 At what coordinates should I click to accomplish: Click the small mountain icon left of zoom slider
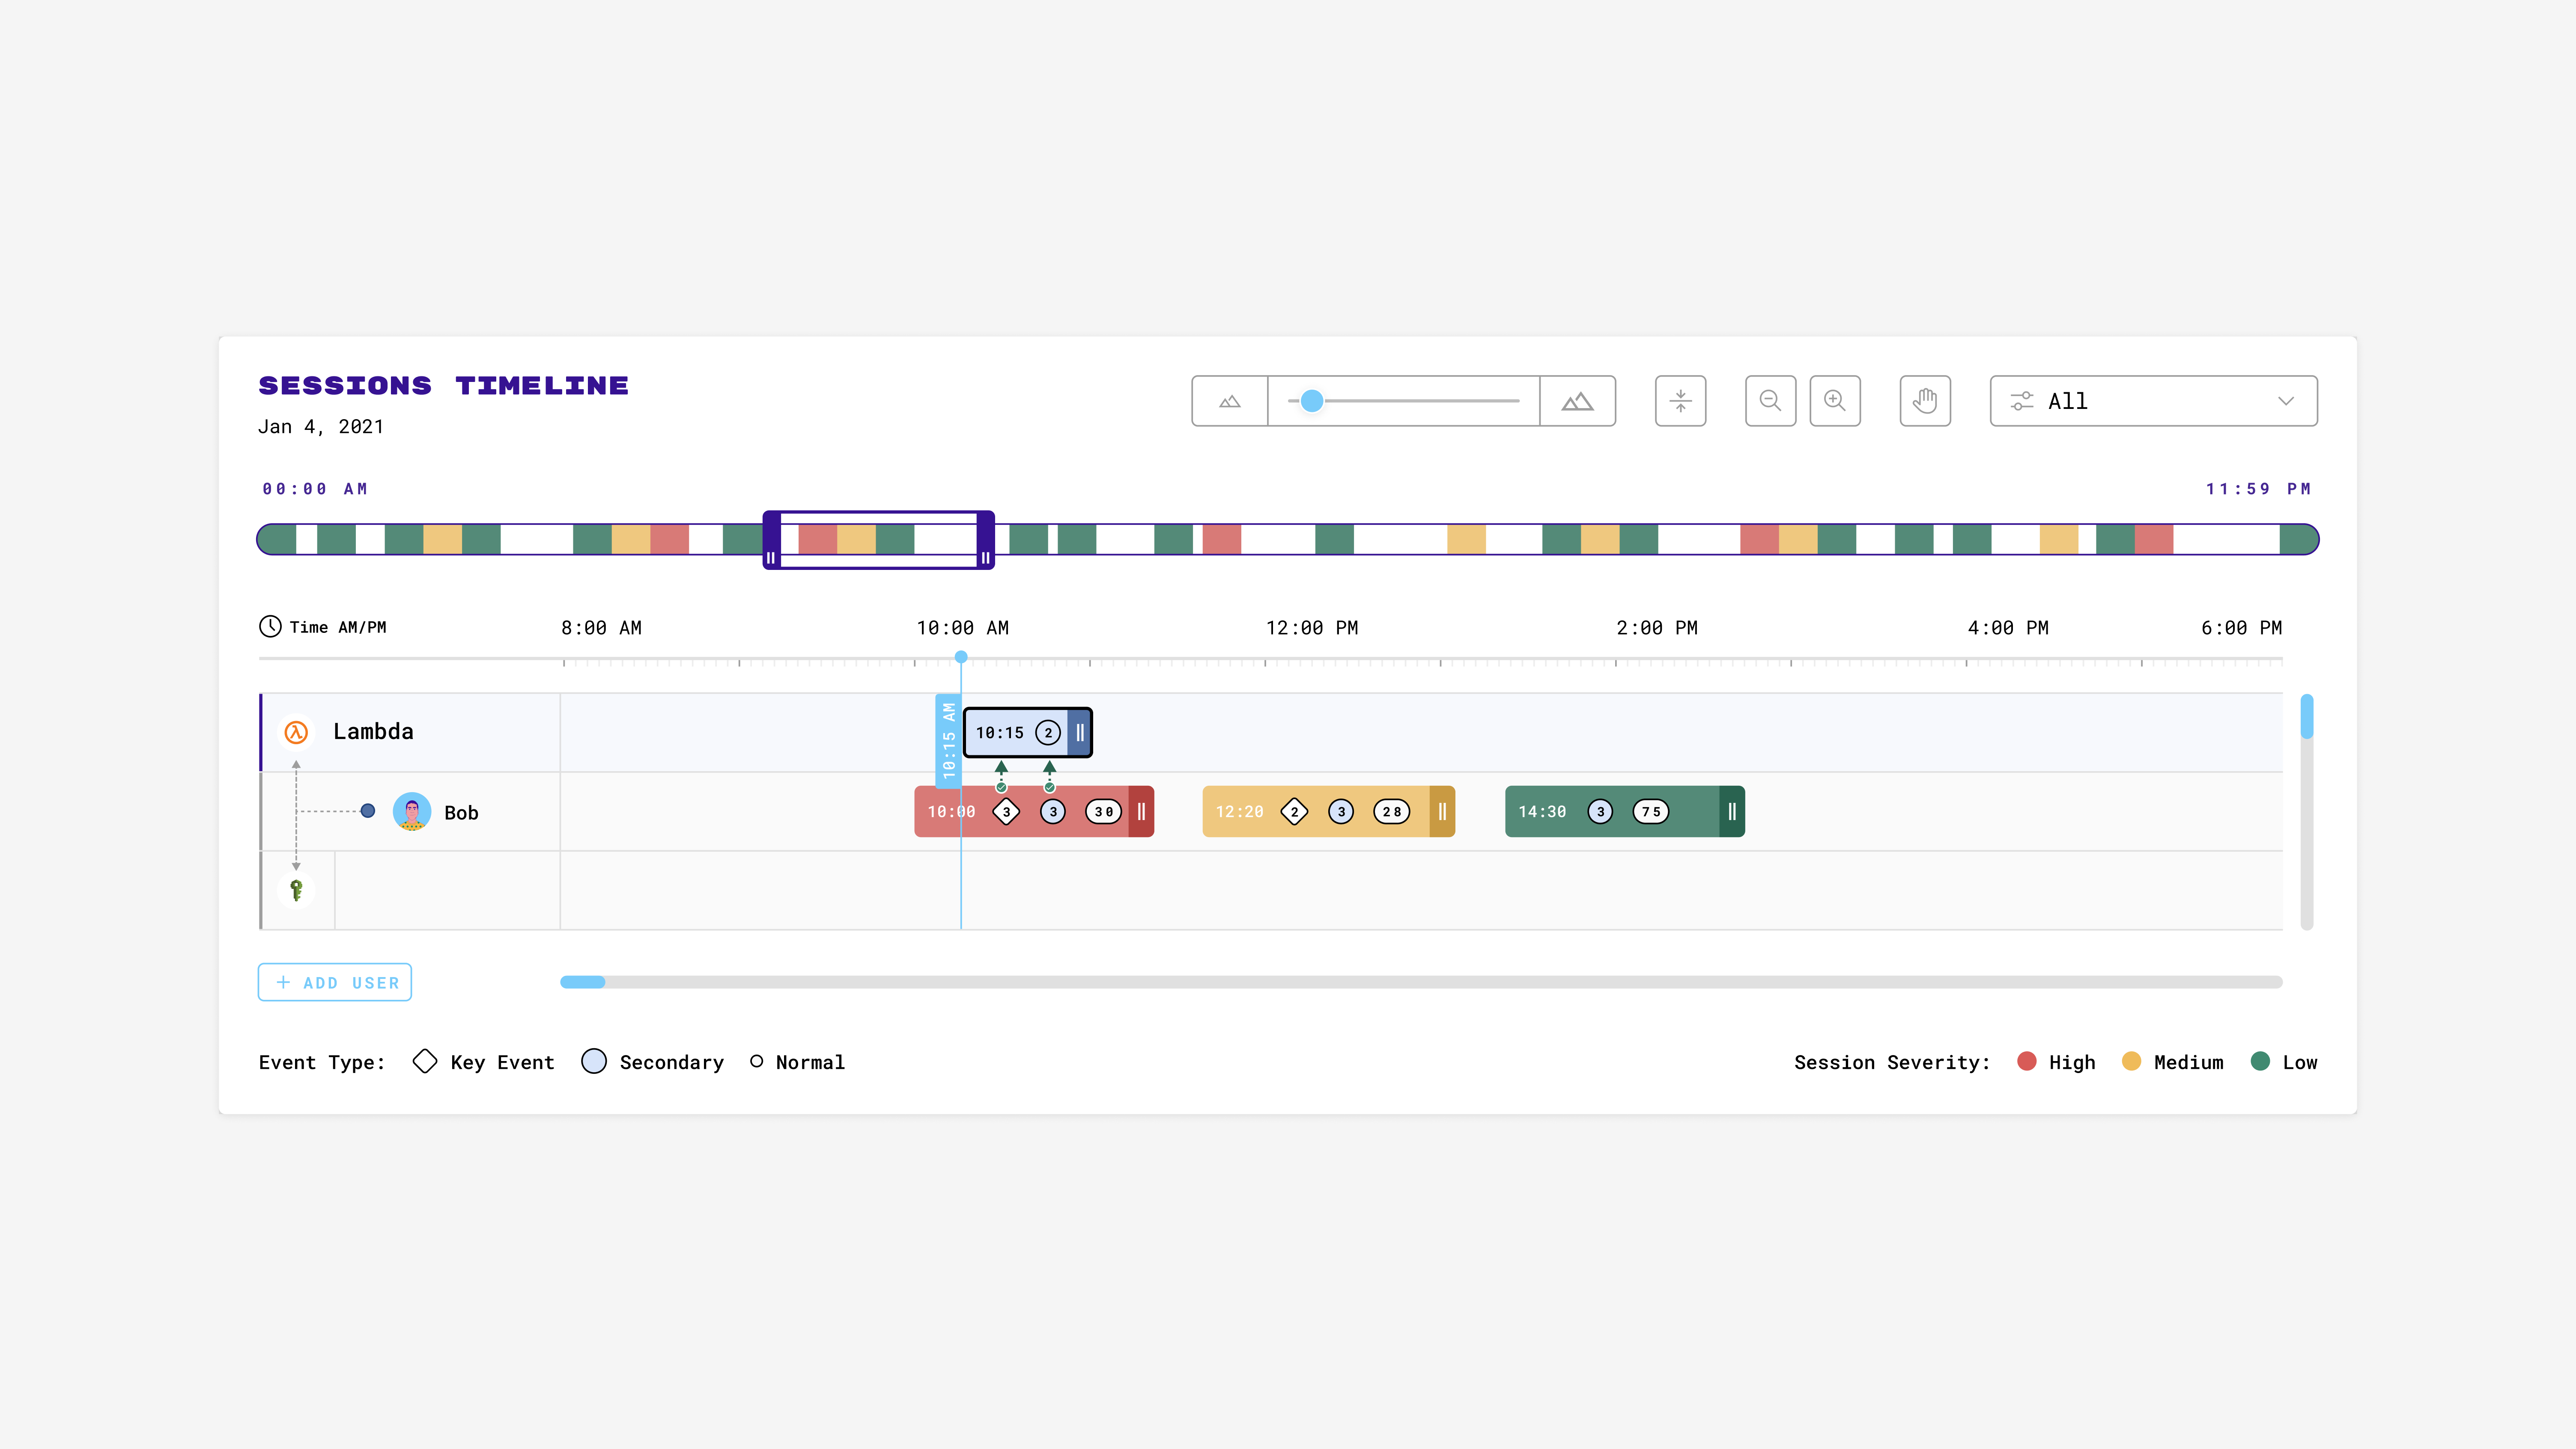[x=1229, y=401]
